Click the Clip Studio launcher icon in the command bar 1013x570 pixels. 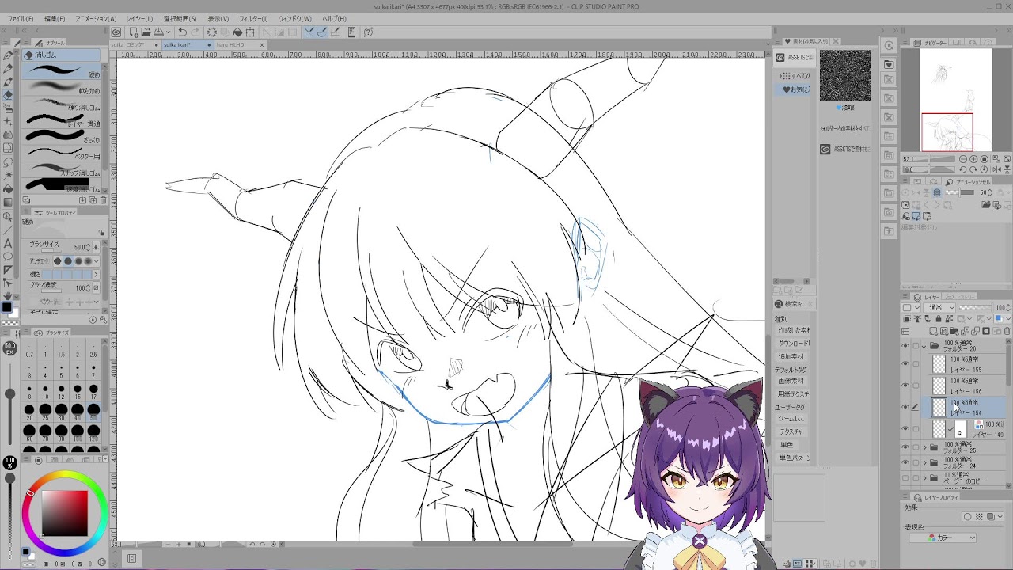pos(116,32)
